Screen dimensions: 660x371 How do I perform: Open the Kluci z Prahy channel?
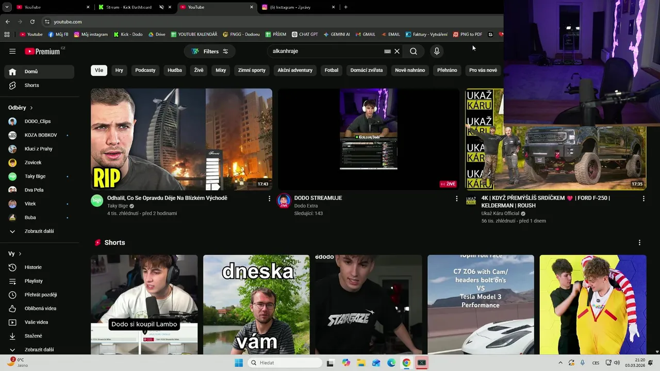39,149
